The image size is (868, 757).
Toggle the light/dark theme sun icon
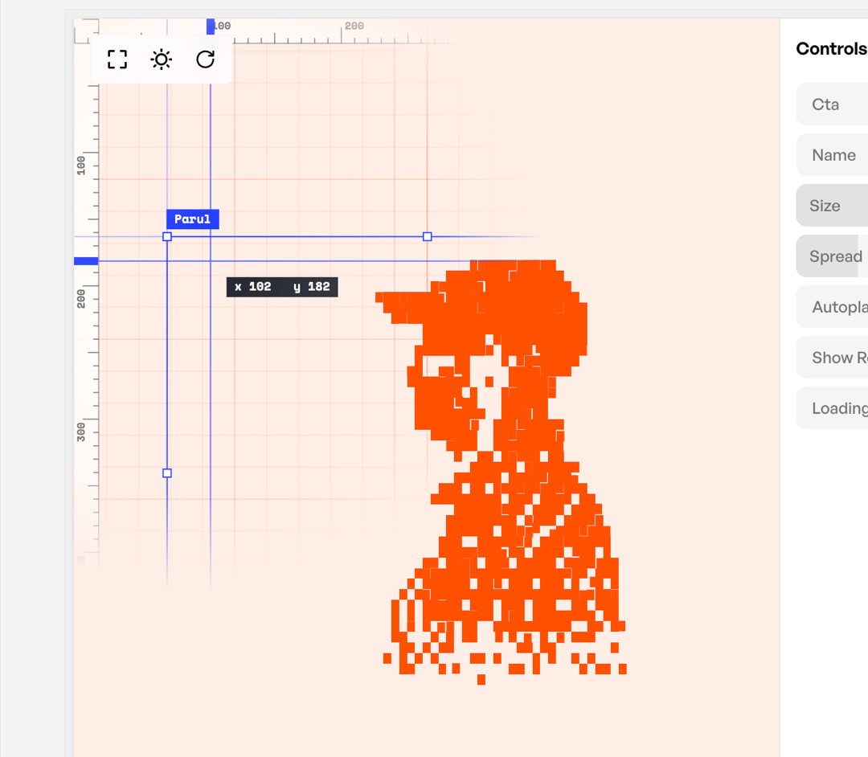coord(161,59)
